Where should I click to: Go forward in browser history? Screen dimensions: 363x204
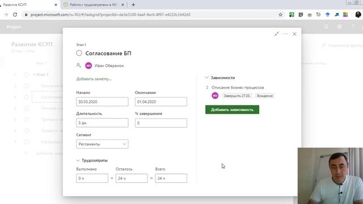coord(6,15)
